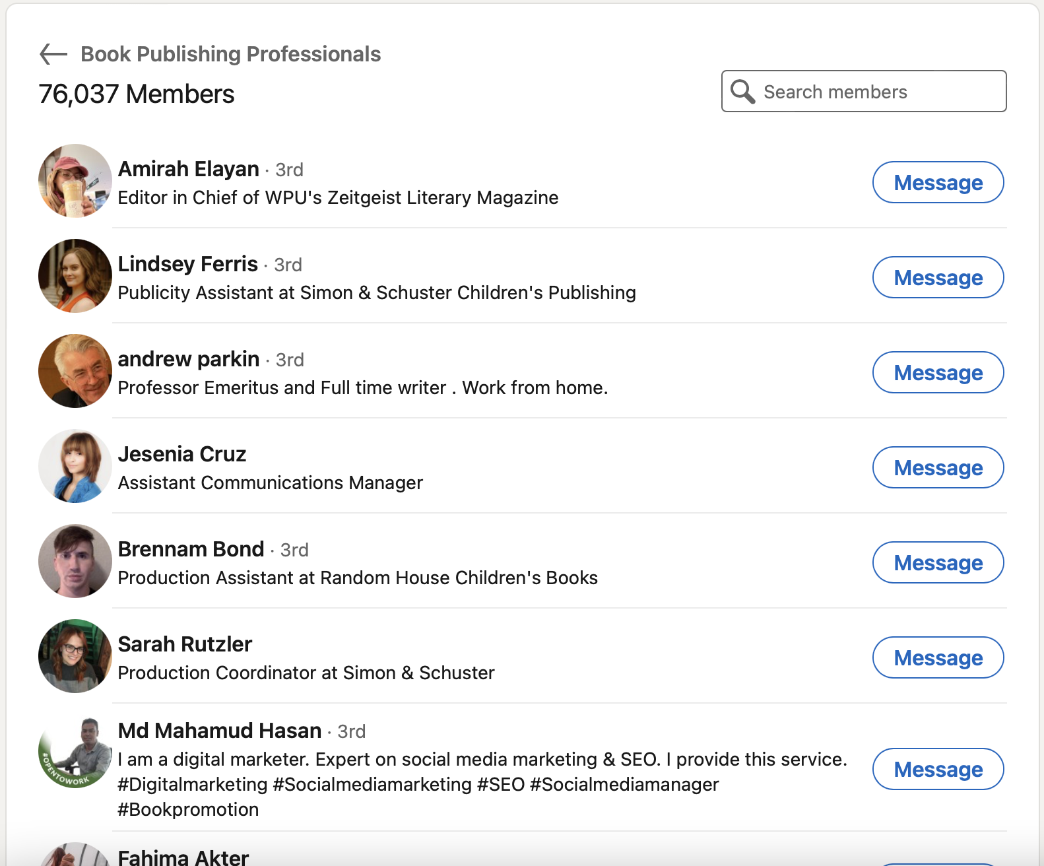The image size is (1044, 866).
Task: Open Amirah Elayan's profile photo
Action: click(x=75, y=181)
